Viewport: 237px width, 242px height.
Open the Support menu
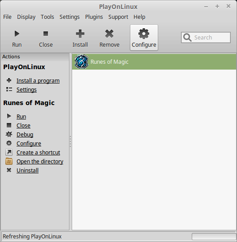pyautogui.click(x=118, y=17)
